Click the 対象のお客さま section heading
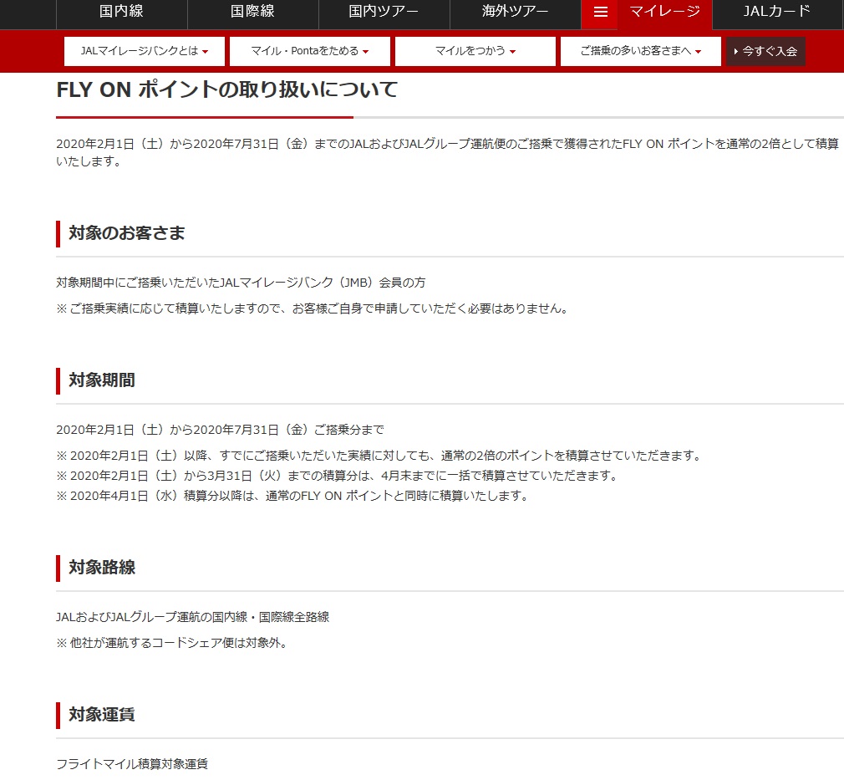The image size is (844, 780). [126, 233]
